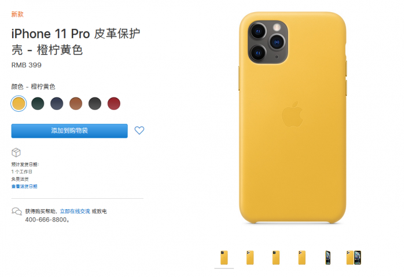Choose the saddle brown color swatch
The height and width of the screenshot is (277, 405).
coord(76,104)
